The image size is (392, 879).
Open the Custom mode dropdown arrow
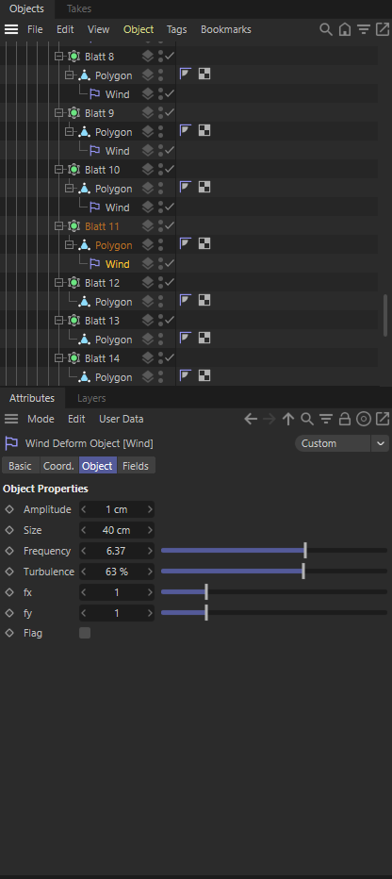click(x=381, y=443)
